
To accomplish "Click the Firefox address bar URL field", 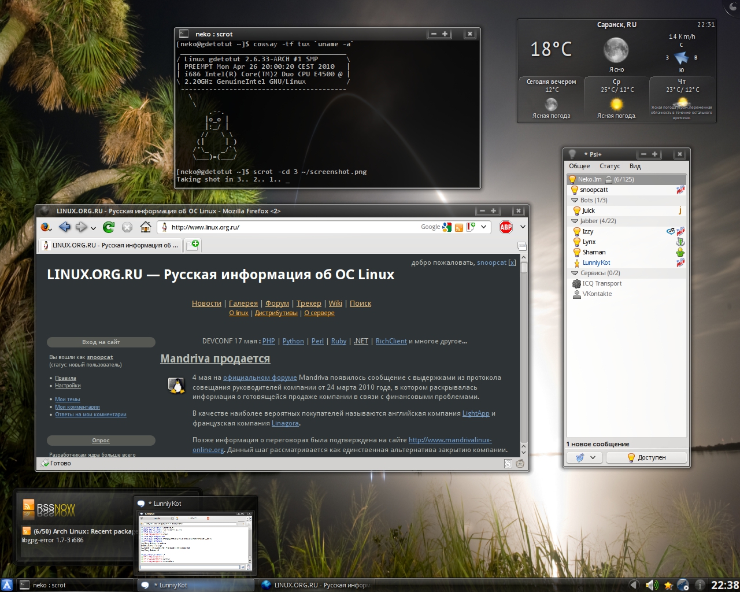I will click(x=295, y=227).
